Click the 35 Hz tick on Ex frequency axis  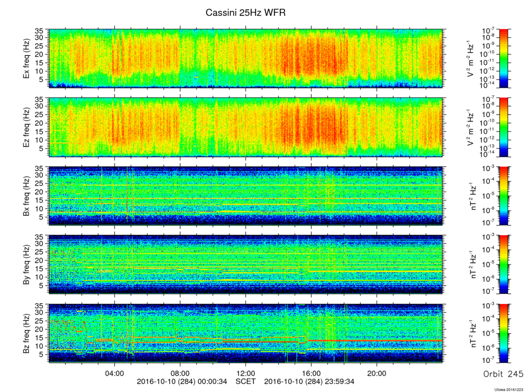click(40, 31)
